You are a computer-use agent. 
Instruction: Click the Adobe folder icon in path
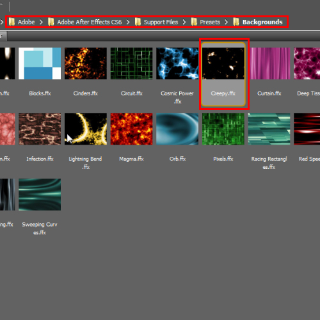coord(12,22)
